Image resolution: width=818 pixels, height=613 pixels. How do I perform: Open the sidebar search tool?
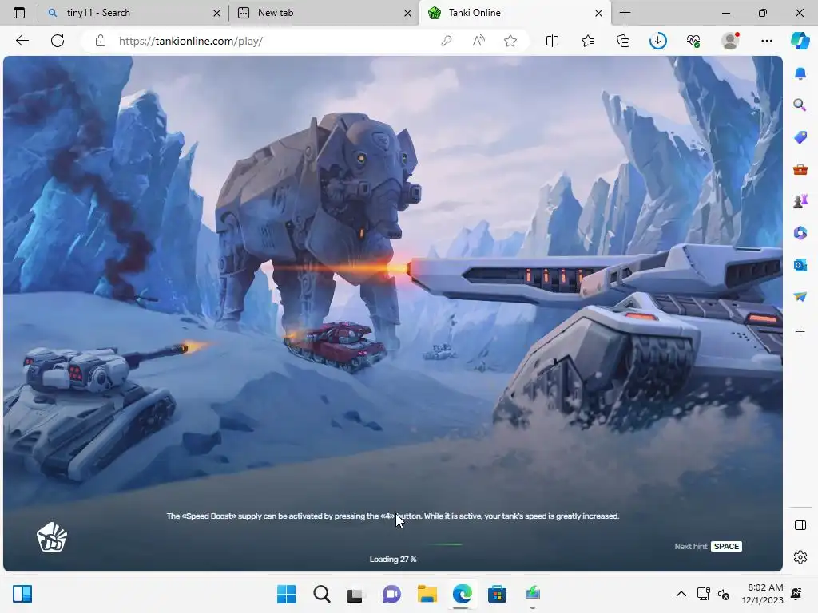coord(800,105)
